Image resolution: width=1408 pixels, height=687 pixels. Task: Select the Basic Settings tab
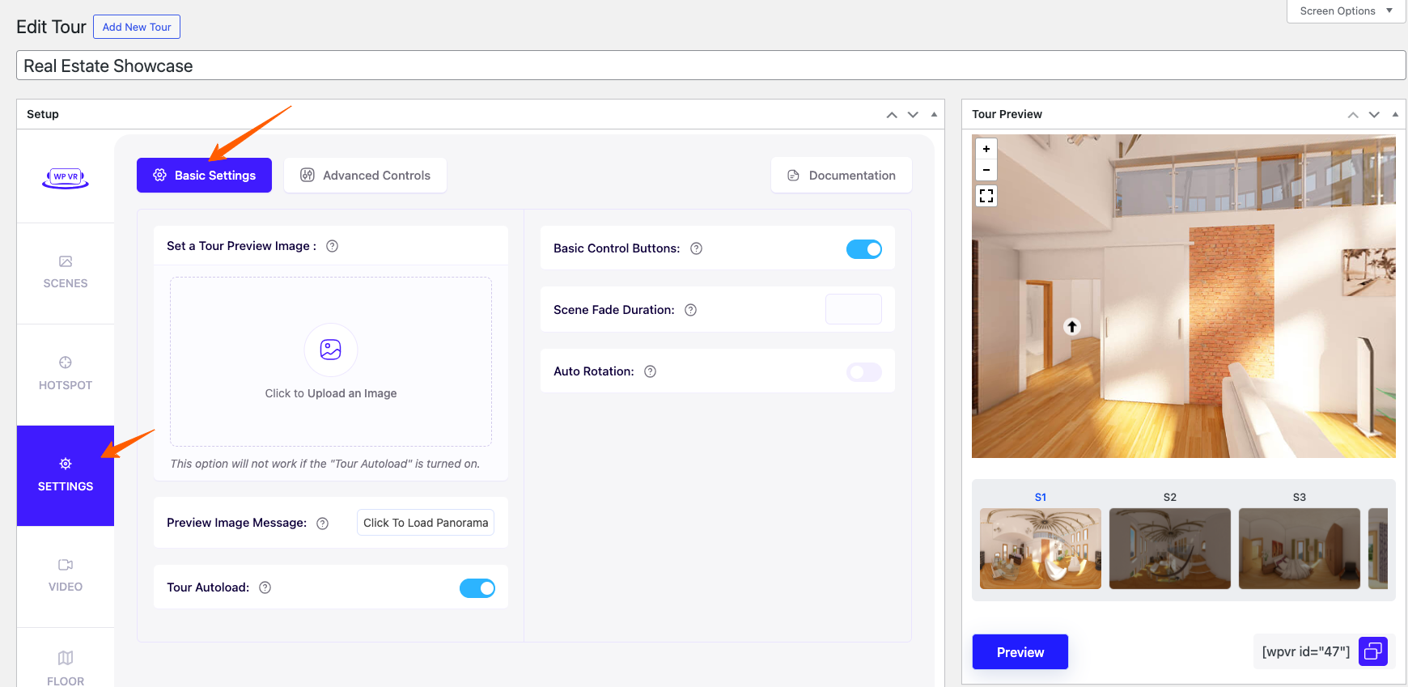click(204, 176)
